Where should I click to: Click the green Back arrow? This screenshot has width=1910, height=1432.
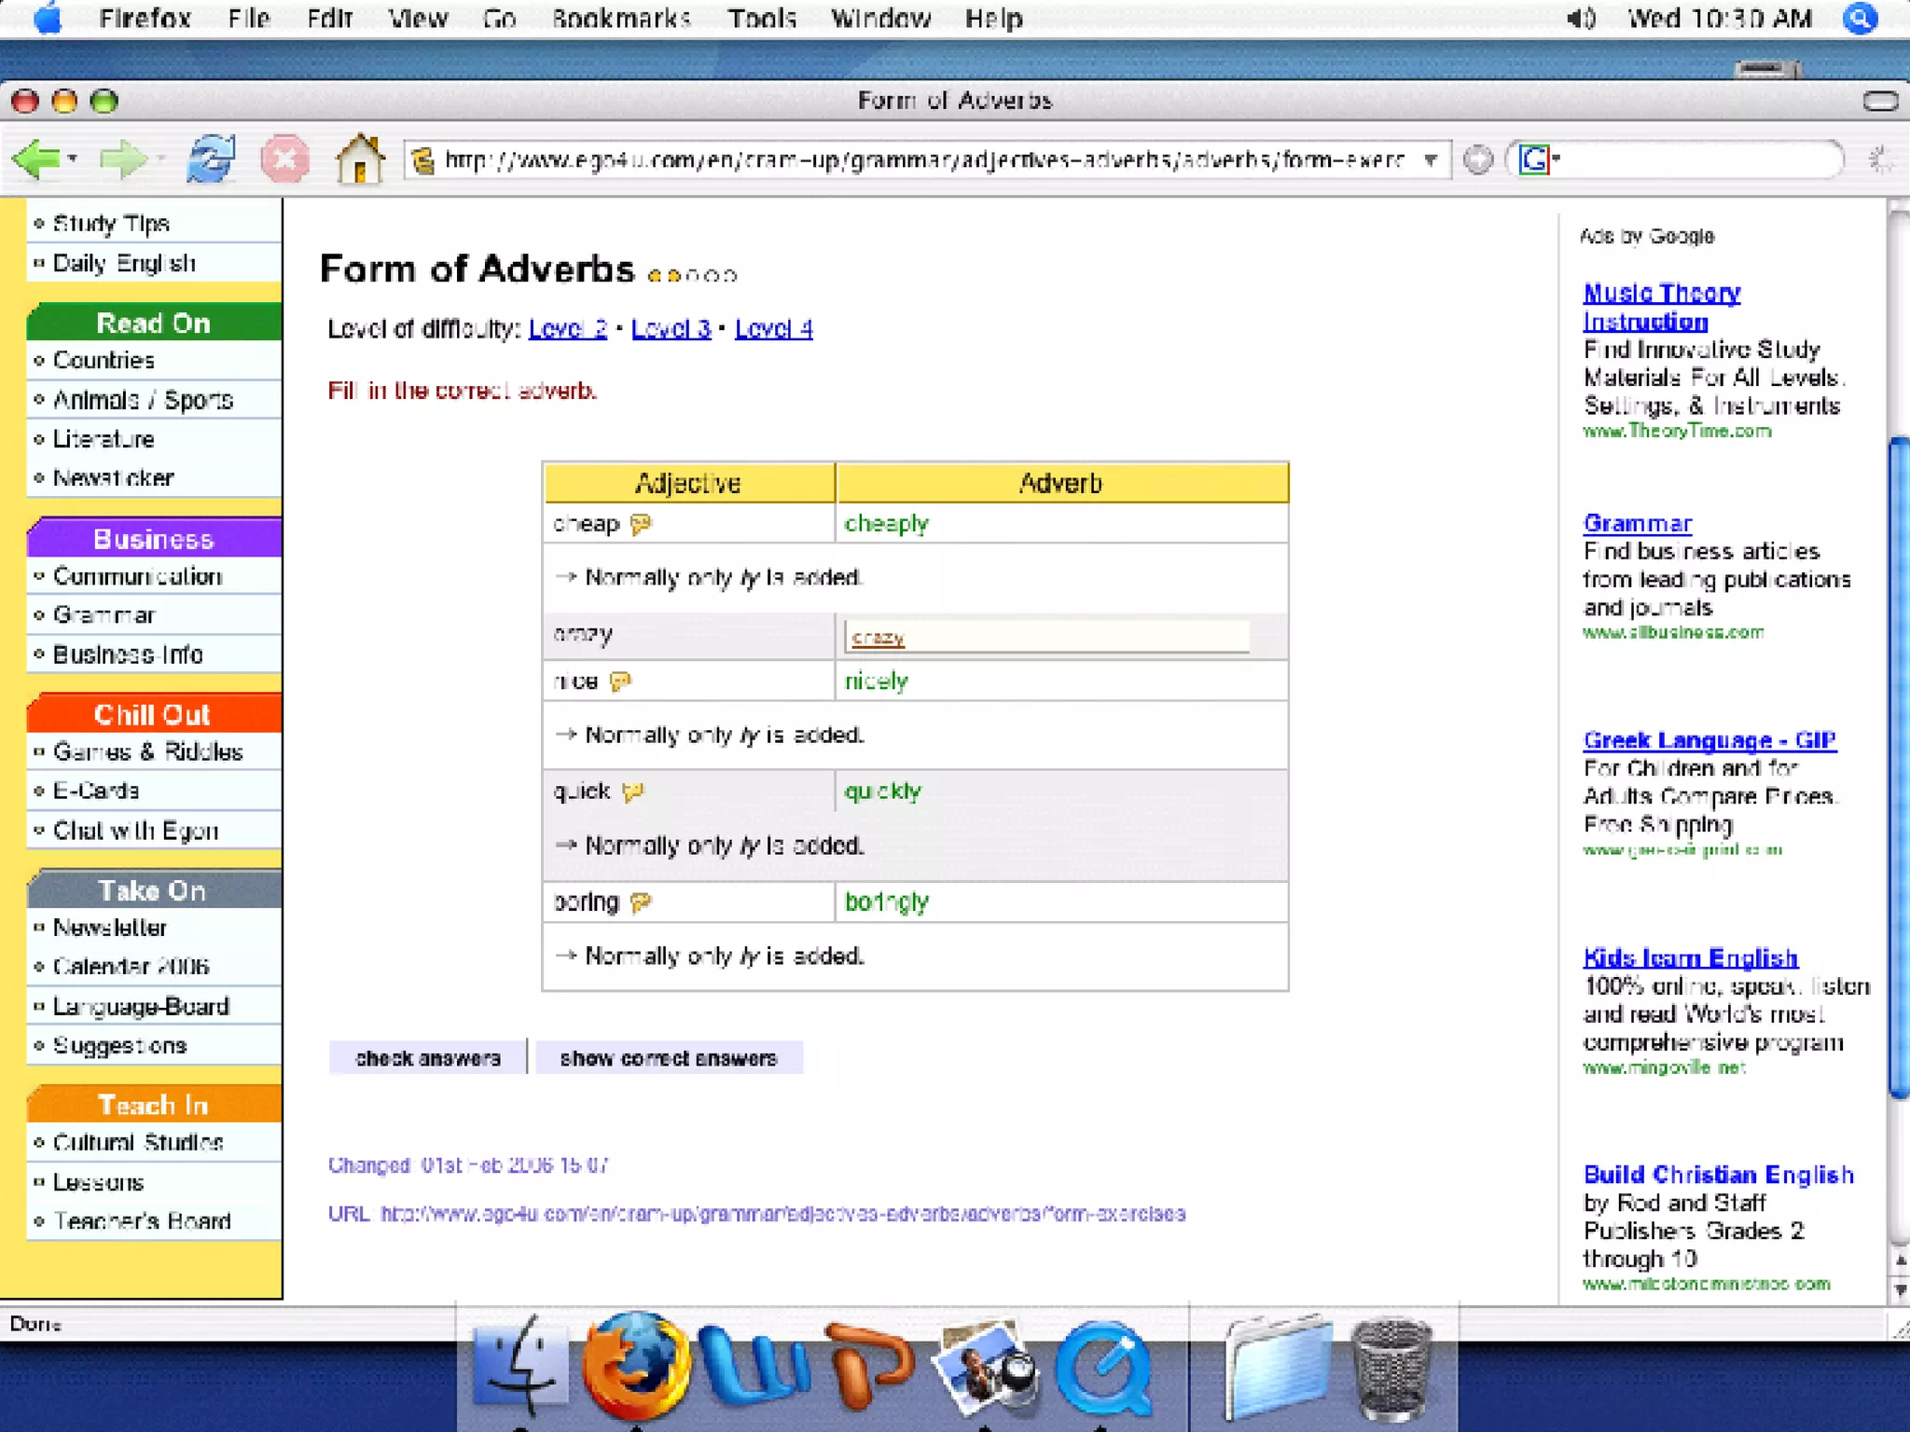pos(35,159)
